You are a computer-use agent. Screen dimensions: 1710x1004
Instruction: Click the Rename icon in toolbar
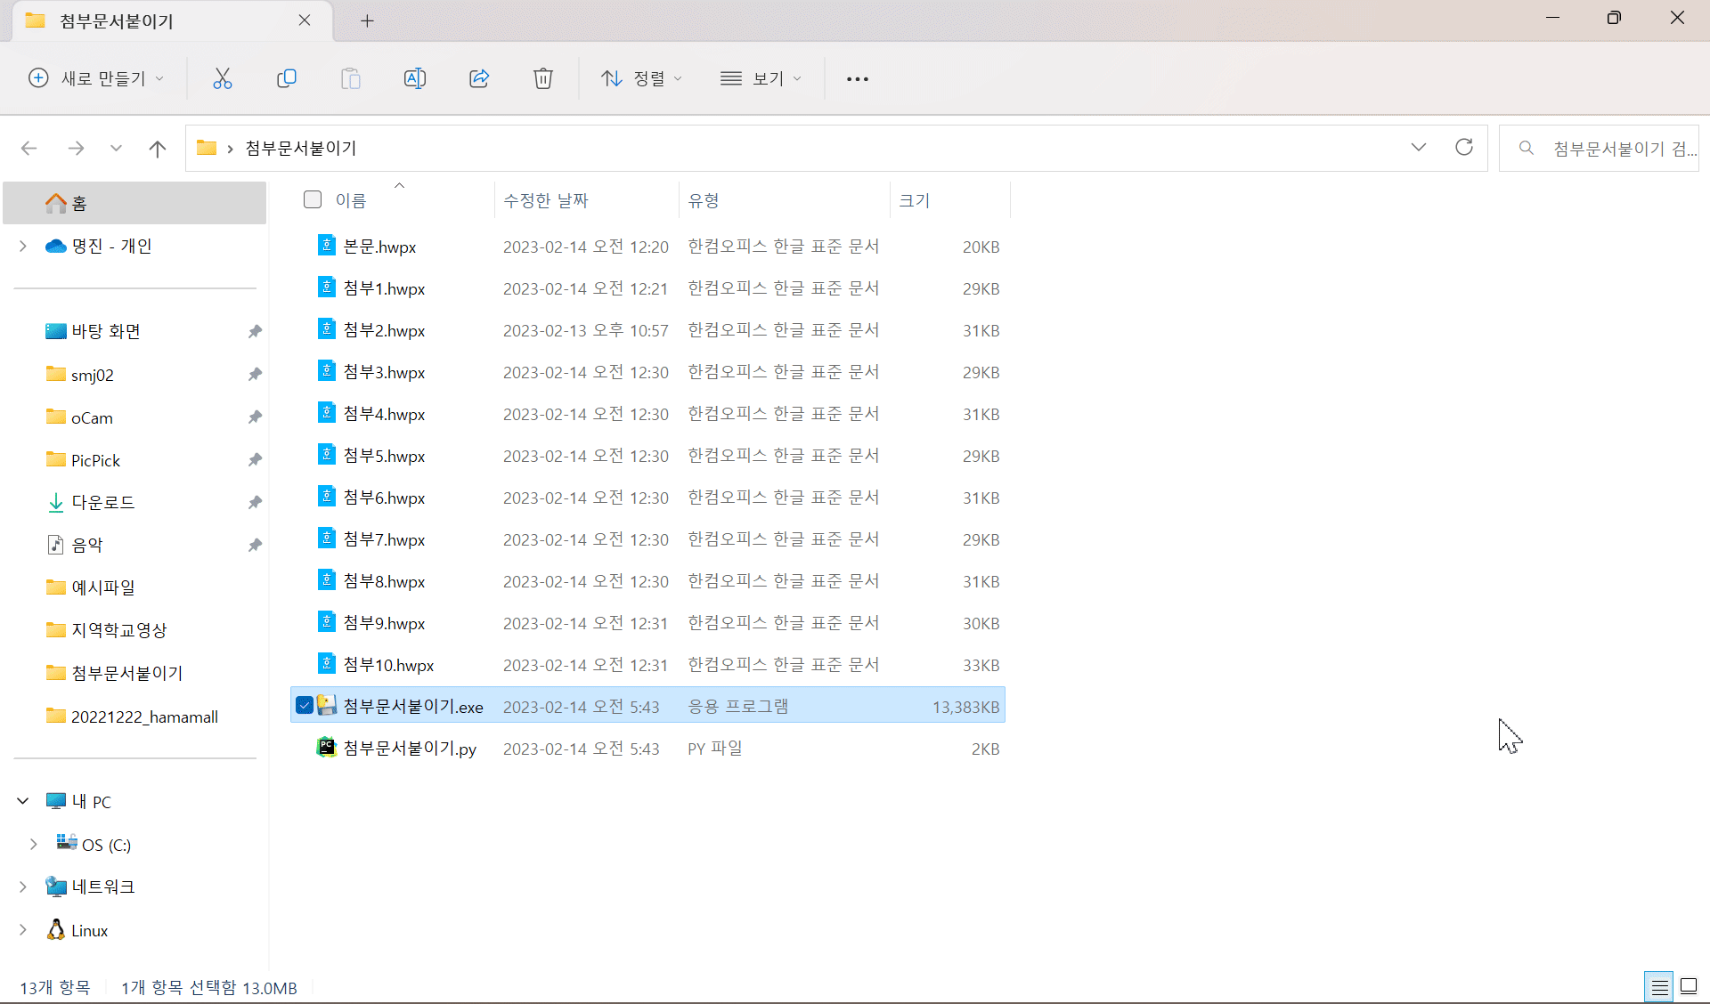[415, 78]
